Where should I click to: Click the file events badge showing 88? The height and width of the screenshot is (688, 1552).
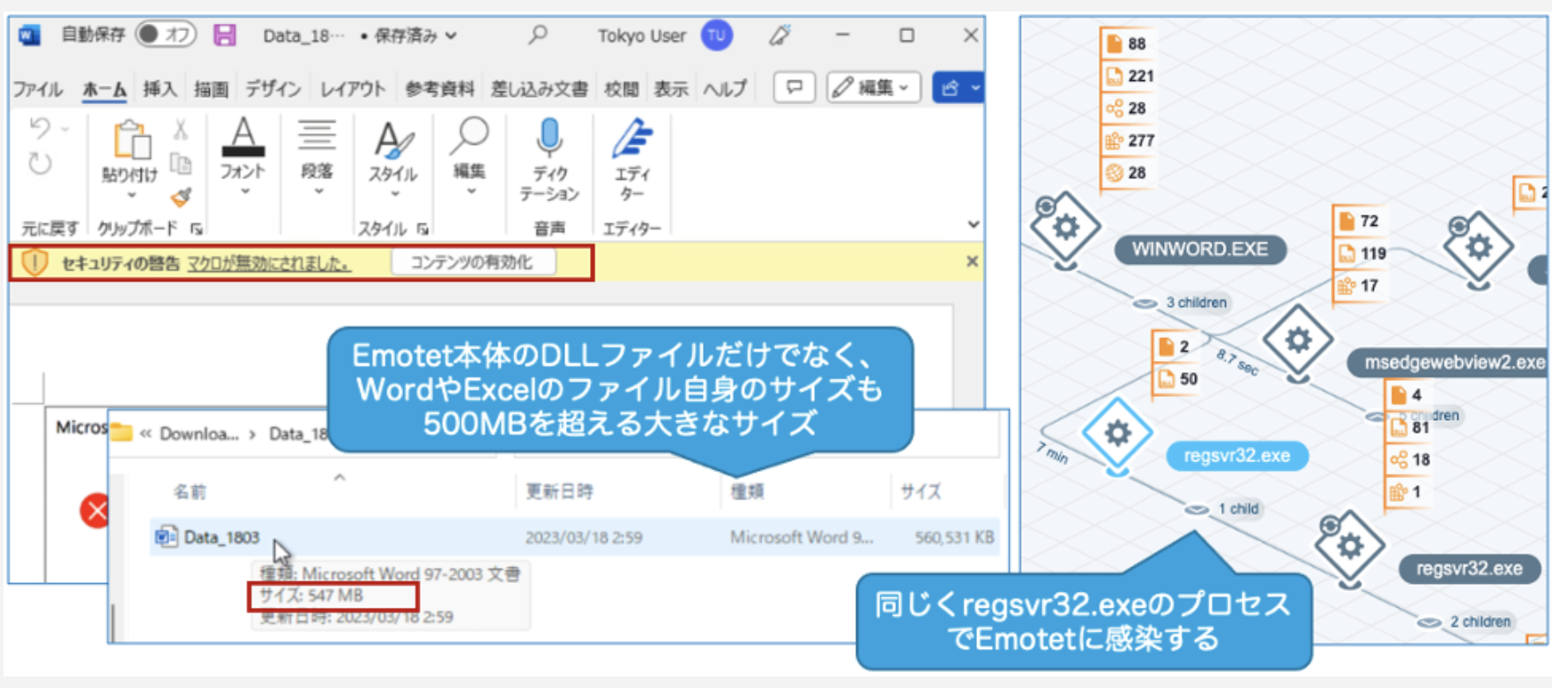tap(1126, 43)
